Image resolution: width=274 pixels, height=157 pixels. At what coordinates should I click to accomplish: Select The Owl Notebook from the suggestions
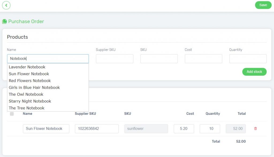tap(26, 94)
